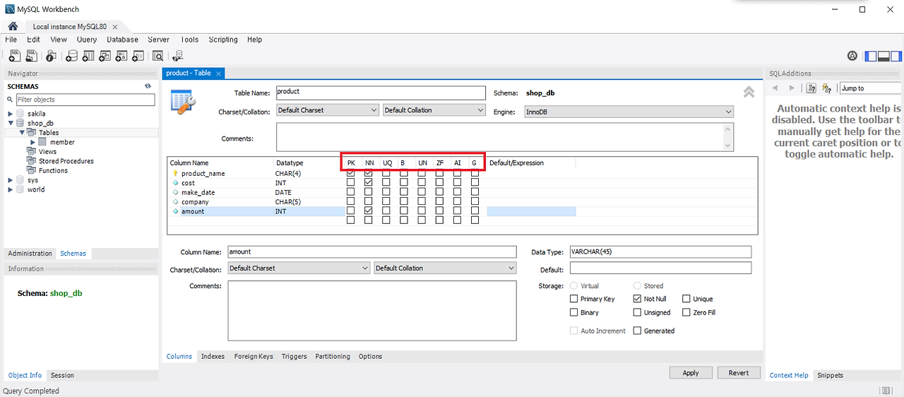The image size is (904, 397).
Task: Click the create new schema toolbar icon
Action: pyautogui.click(x=71, y=56)
